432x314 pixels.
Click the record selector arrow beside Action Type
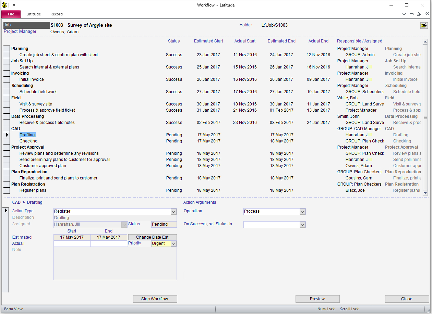tap(6, 210)
